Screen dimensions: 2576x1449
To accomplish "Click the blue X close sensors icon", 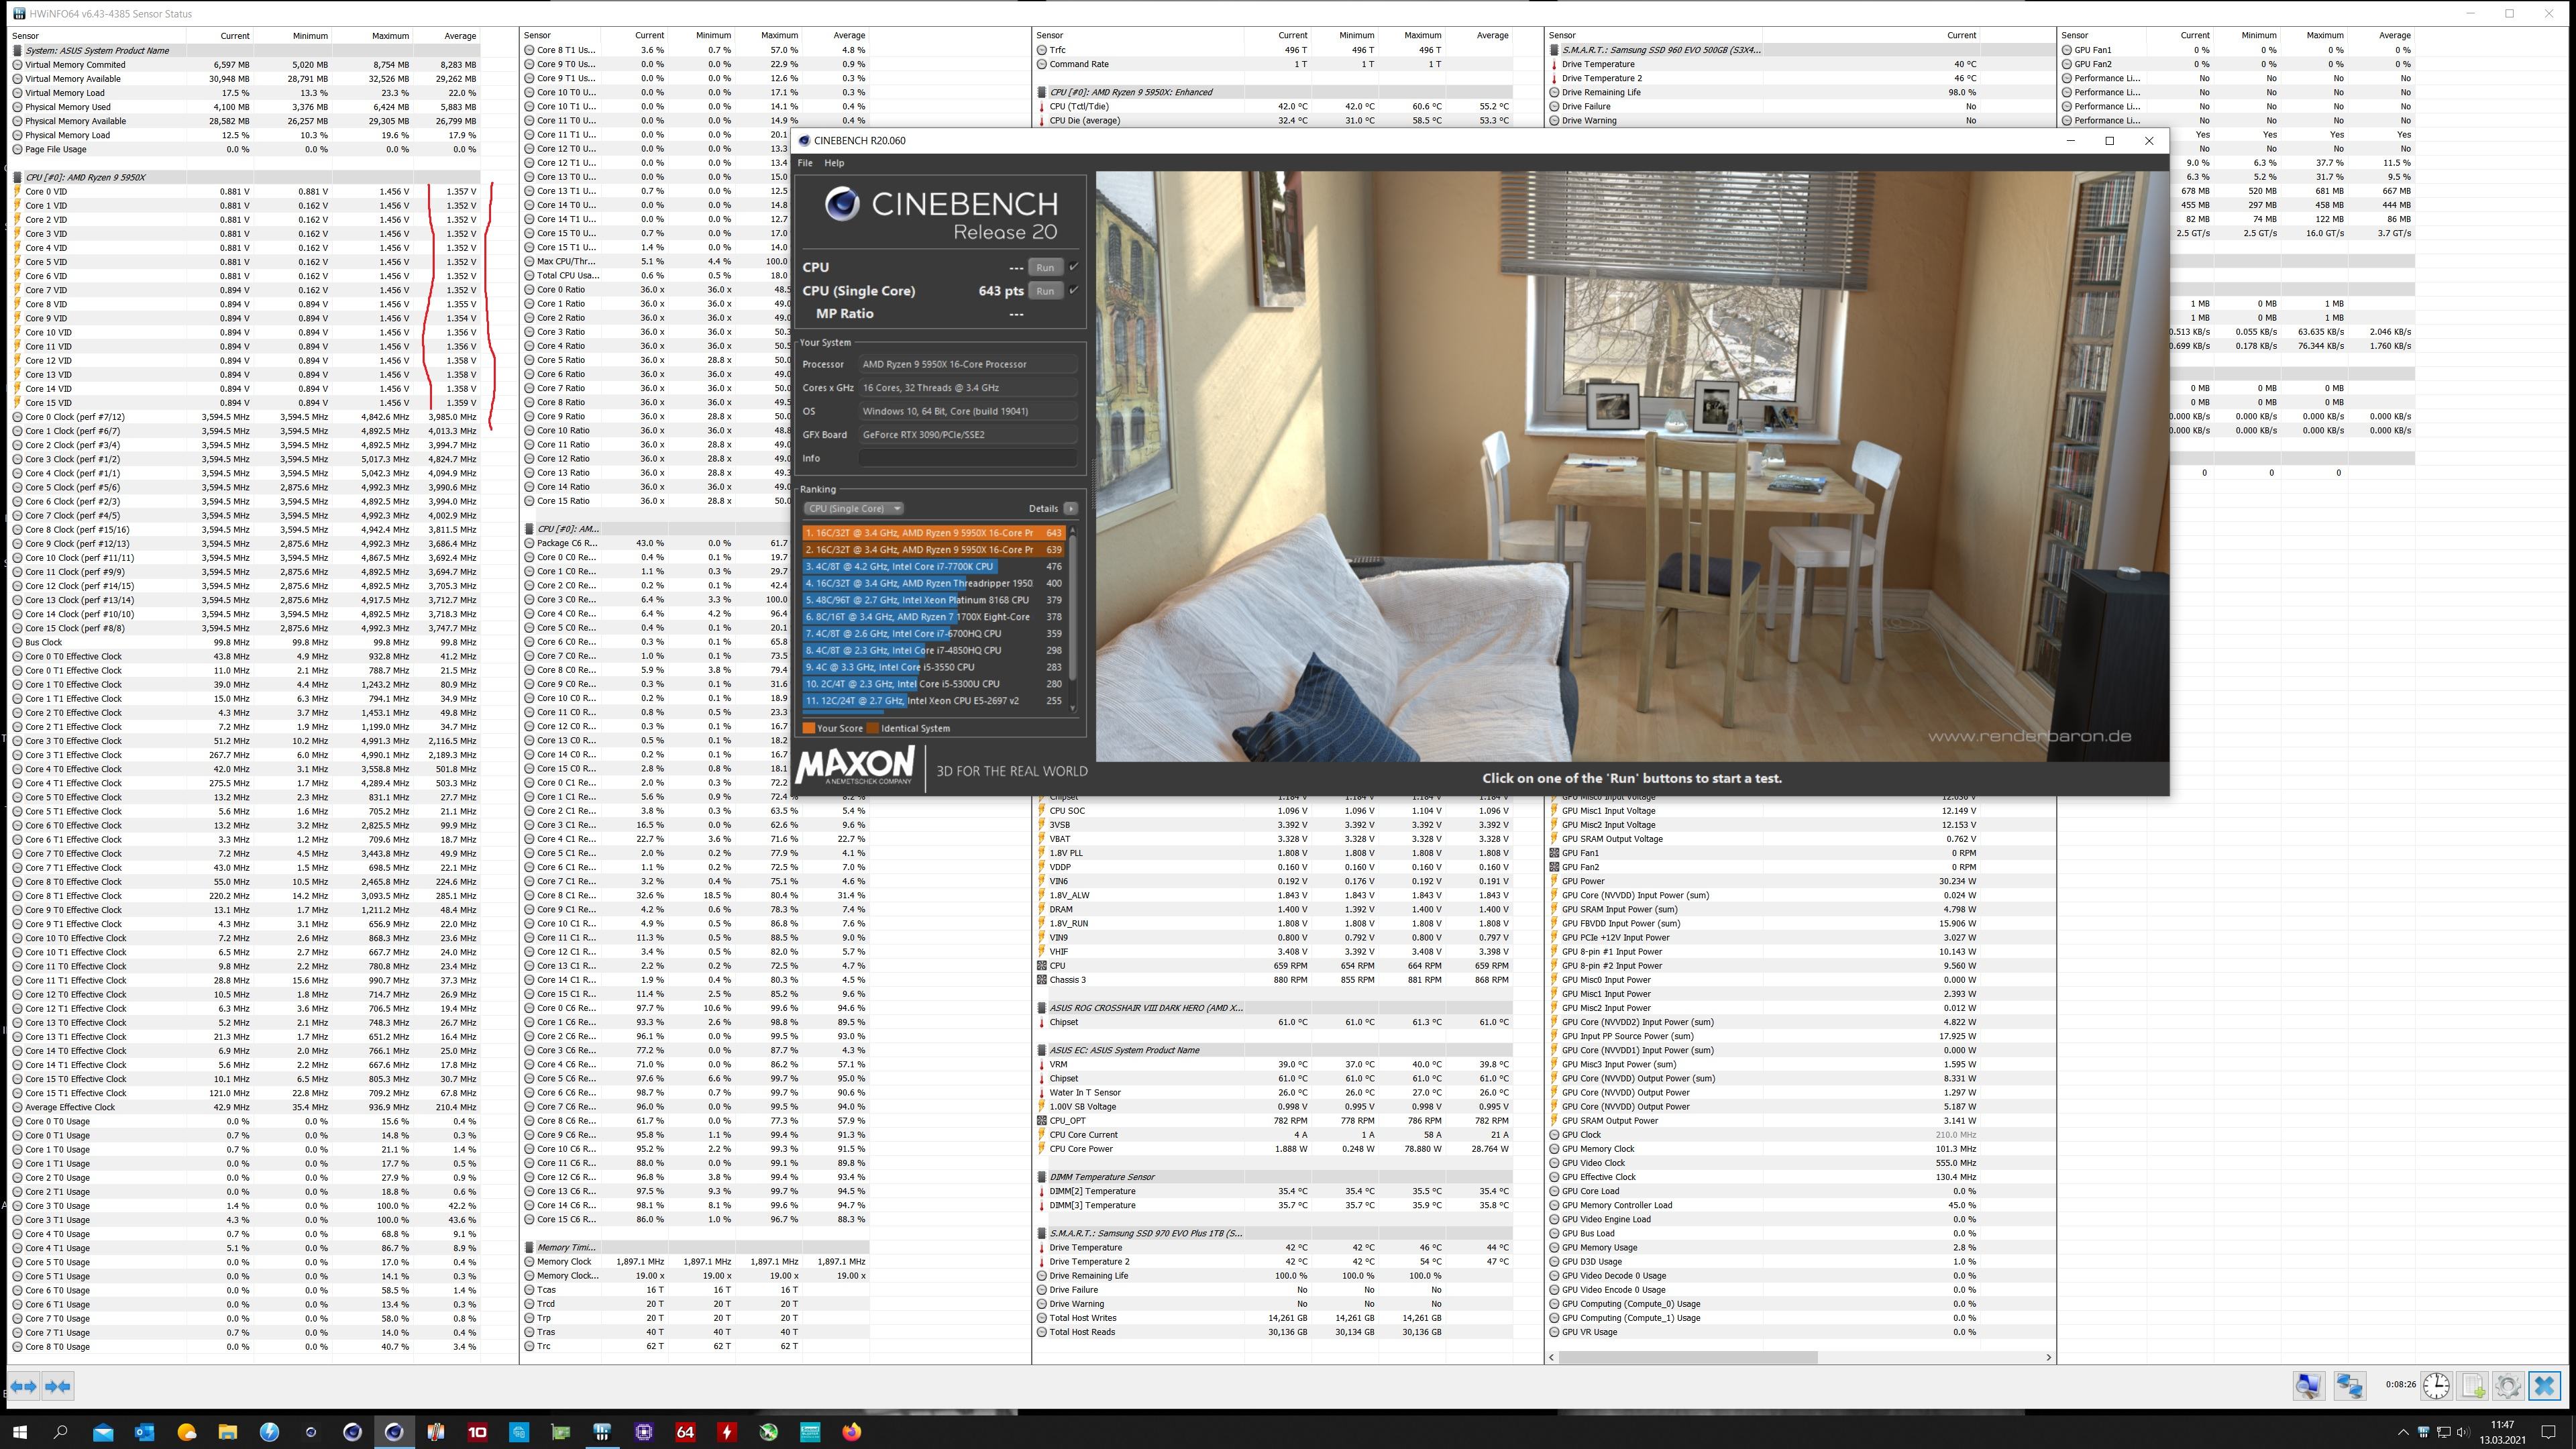I will click(2544, 1386).
